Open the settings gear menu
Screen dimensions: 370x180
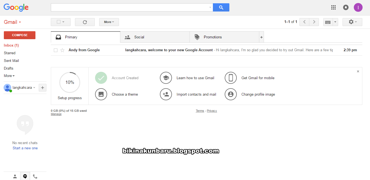[x=352, y=22]
